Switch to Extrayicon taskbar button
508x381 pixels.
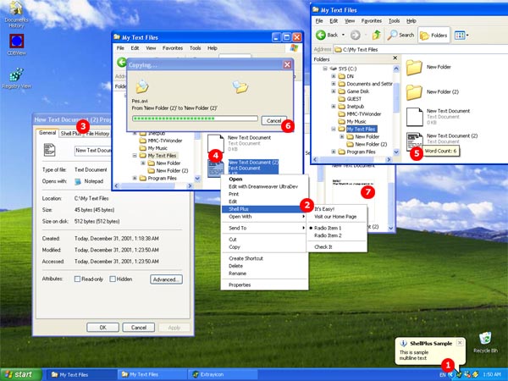click(x=224, y=374)
